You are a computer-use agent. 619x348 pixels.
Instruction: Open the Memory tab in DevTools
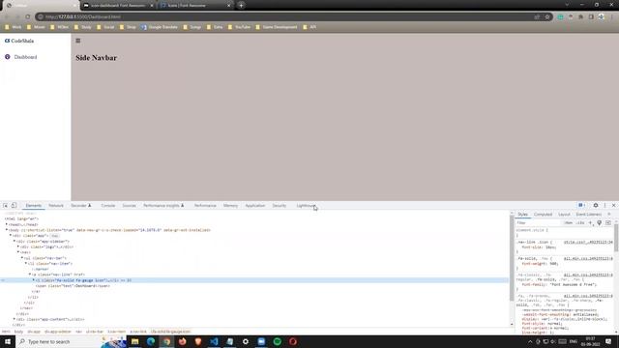click(x=230, y=206)
